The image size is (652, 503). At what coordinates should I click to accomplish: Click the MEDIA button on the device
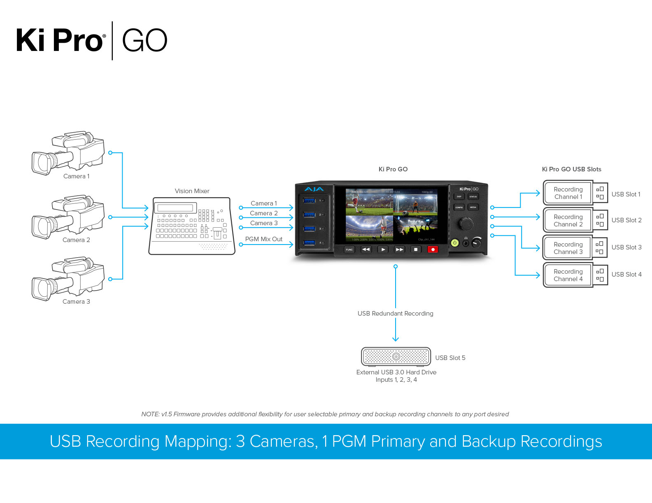473,208
